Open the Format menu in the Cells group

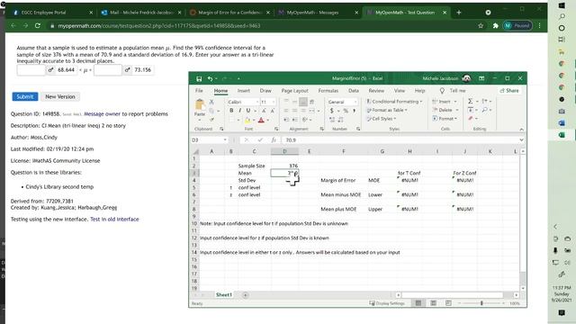point(445,119)
